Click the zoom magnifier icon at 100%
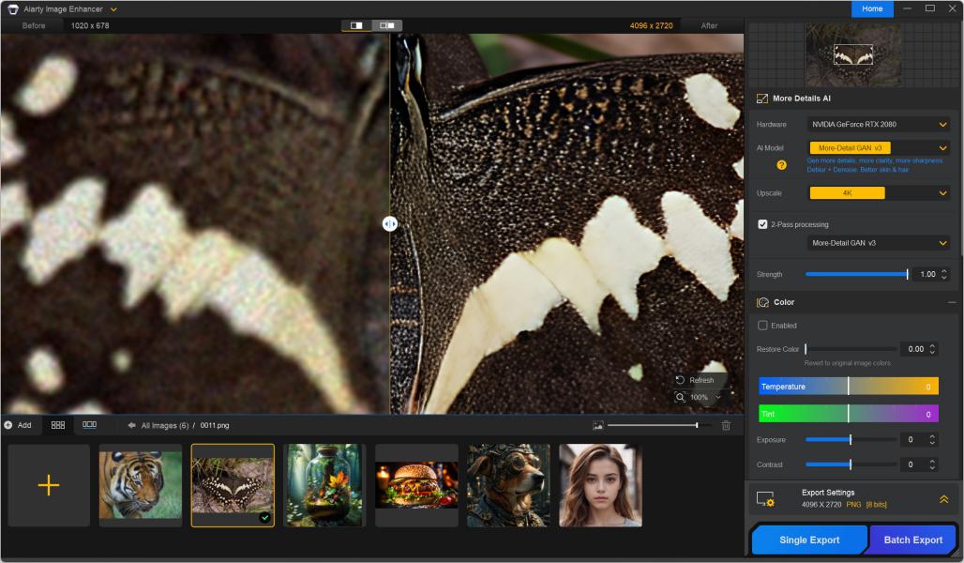 [680, 397]
